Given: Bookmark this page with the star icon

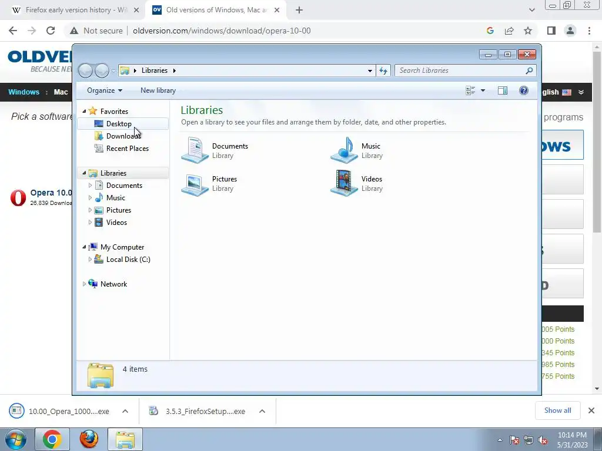Looking at the screenshot, I should pos(528,31).
